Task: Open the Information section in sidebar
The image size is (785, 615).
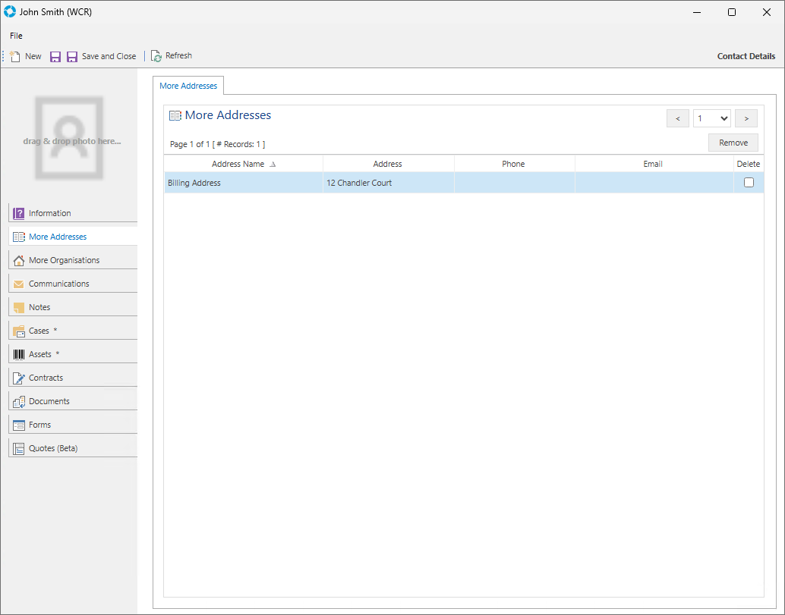Action: 49,213
